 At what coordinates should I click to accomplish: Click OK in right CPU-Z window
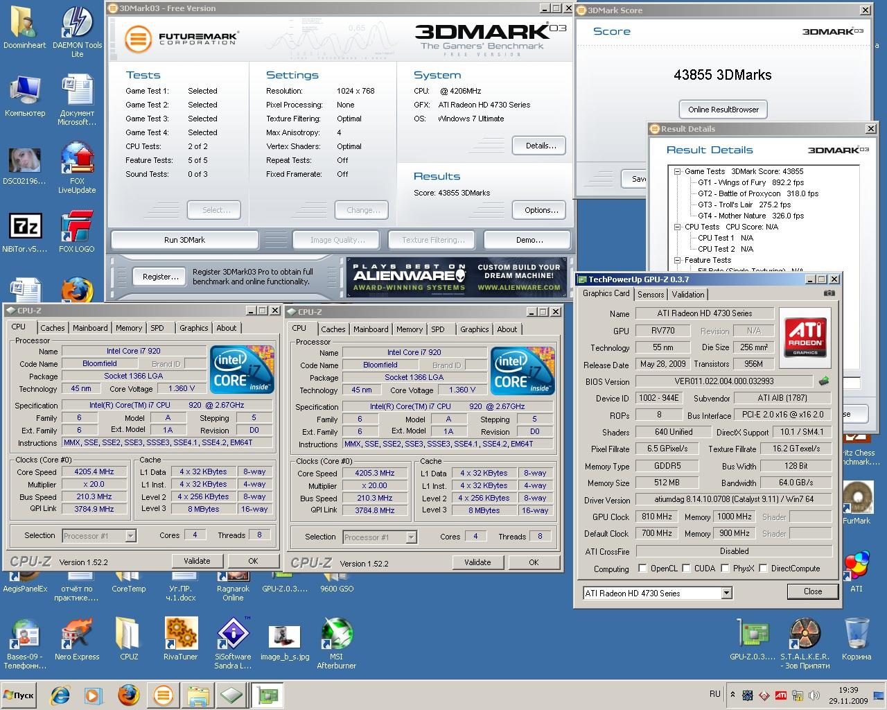[x=534, y=562]
